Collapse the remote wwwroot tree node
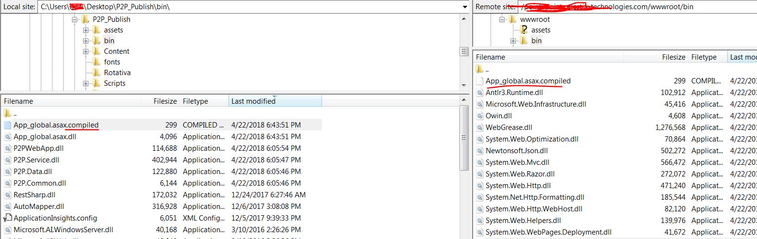Image resolution: width=757 pixels, height=239 pixels. point(503,19)
